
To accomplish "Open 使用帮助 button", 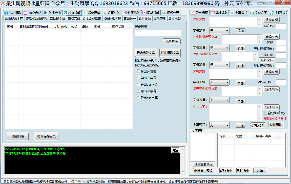I will click(x=276, y=125).
